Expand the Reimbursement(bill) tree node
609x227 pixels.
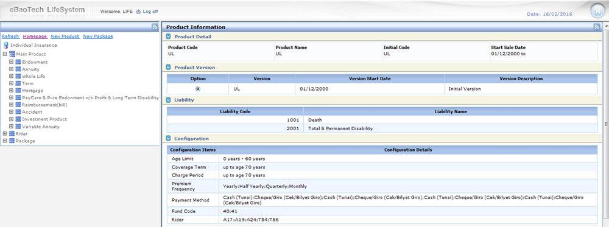(x=11, y=105)
